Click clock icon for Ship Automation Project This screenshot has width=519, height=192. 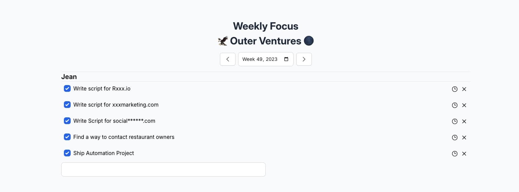click(454, 154)
